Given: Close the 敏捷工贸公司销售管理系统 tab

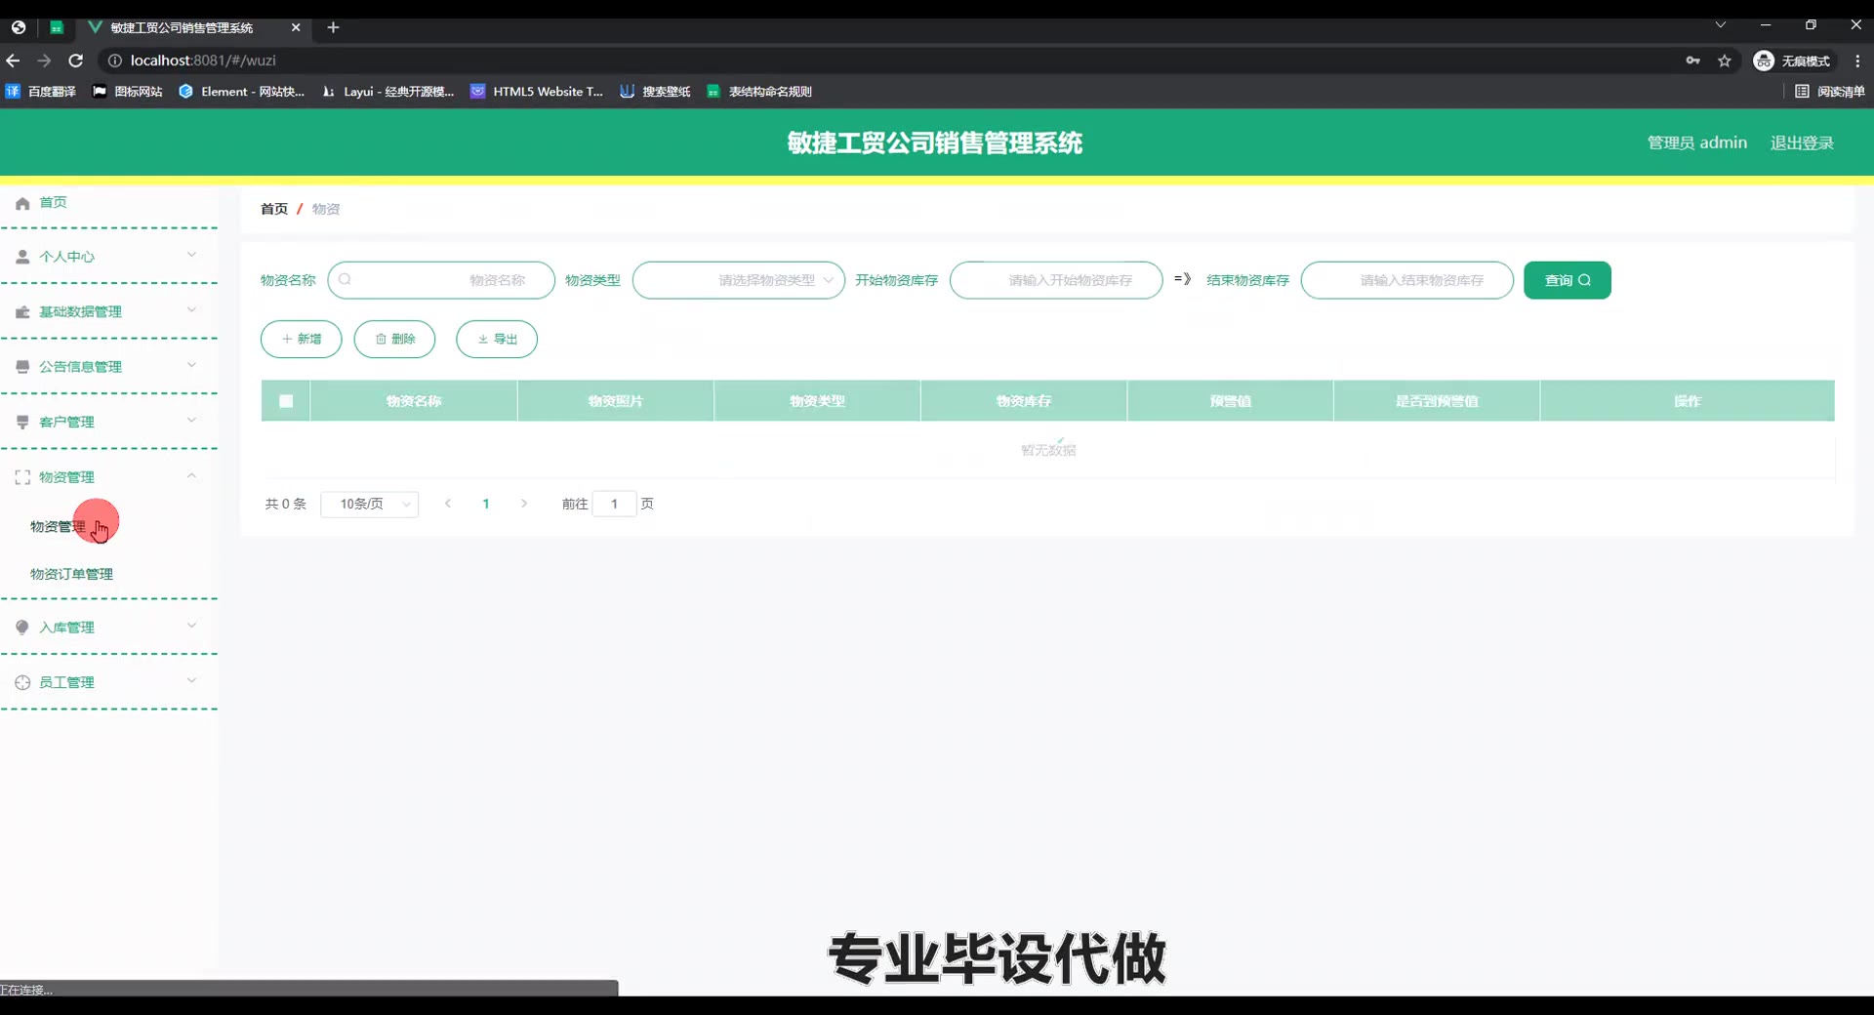Looking at the screenshot, I should 296,27.
